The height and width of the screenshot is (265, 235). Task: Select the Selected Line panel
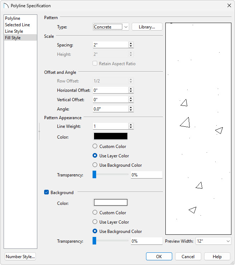[20, 25]
